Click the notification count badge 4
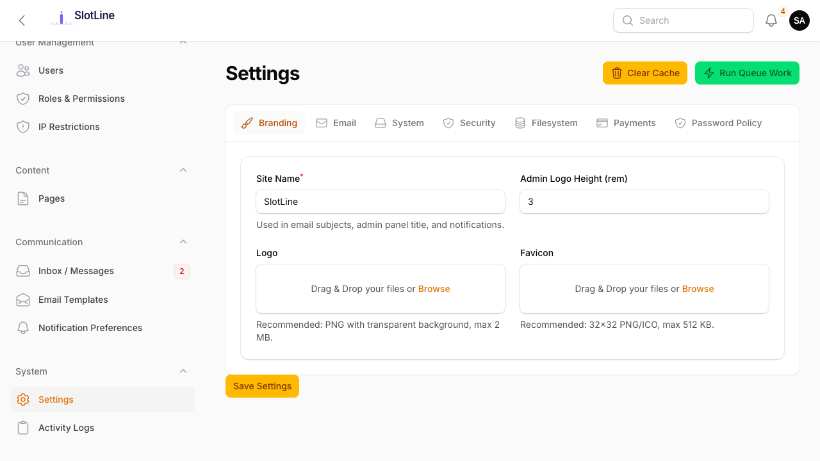Screen dimensions: 820x461 pos(783,12)
